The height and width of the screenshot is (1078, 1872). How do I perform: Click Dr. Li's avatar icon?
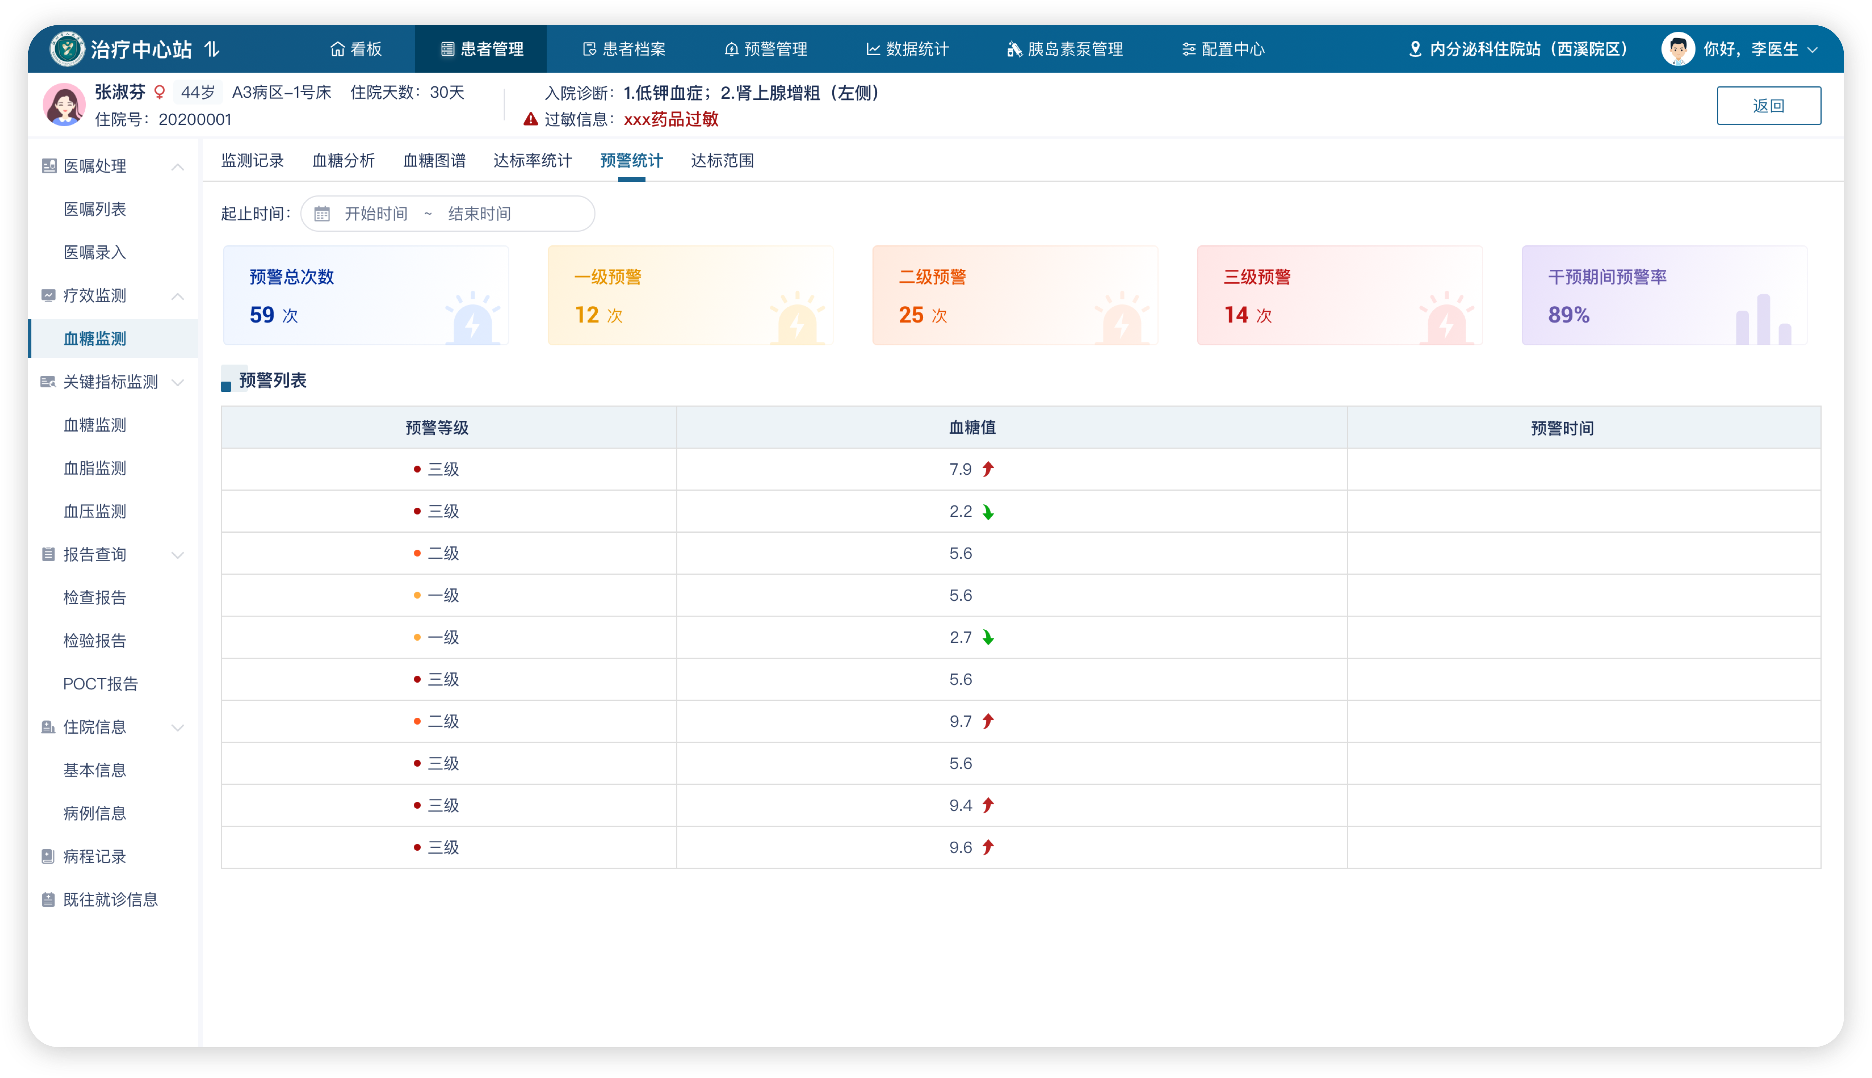(x=1677, y=49)
